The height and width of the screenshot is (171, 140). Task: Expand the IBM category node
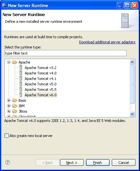click(x=9, y=106)
